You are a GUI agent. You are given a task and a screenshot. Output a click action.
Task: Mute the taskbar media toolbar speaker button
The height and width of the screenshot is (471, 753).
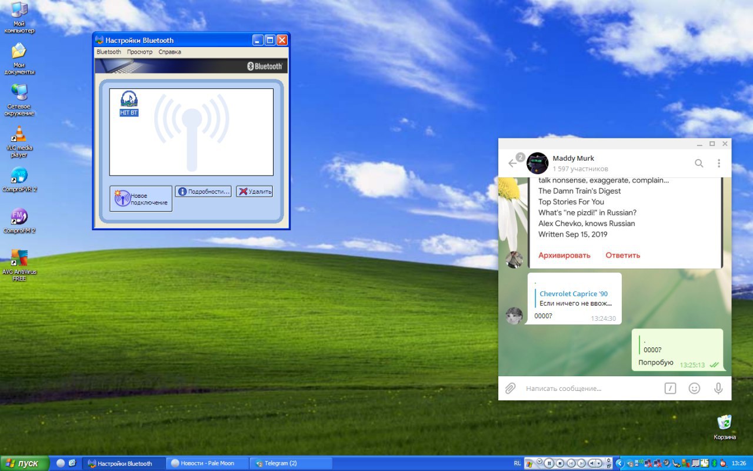tap(592, 463)
